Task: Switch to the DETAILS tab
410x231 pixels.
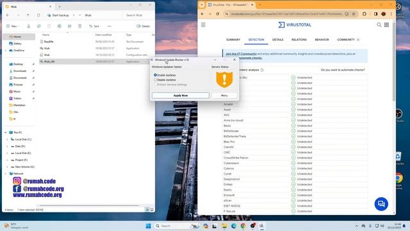Action: pyautogui.click(x=277, y=40)
